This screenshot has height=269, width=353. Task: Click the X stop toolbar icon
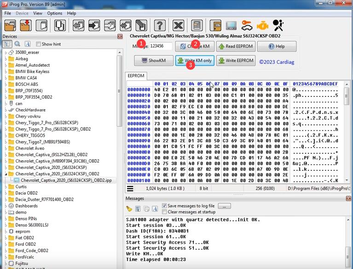point(178,25)
